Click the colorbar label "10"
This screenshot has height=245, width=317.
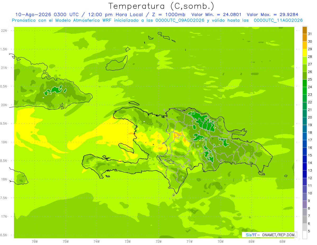pos(310,193)
